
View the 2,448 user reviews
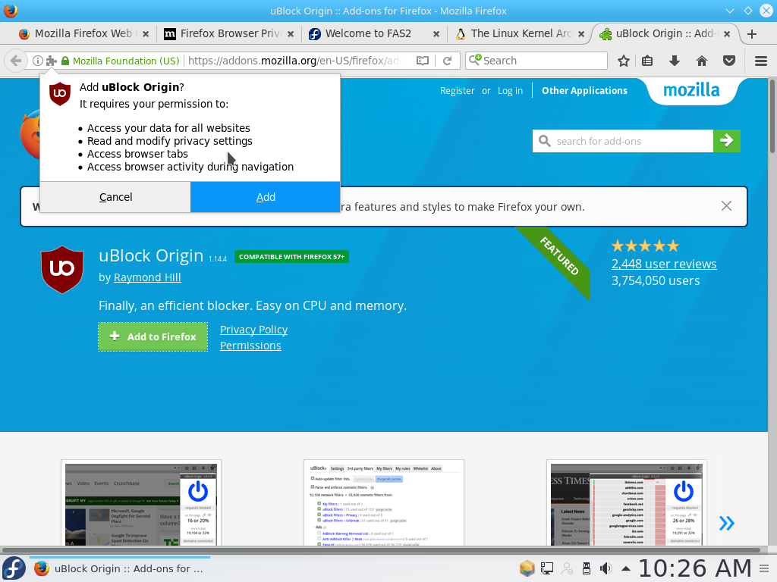[664, 264]
